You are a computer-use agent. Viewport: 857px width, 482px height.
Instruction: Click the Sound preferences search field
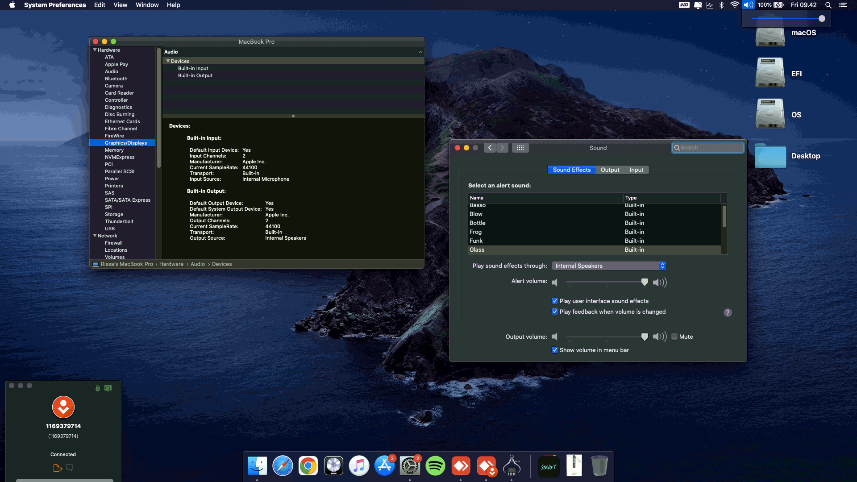tap(708, 148)
